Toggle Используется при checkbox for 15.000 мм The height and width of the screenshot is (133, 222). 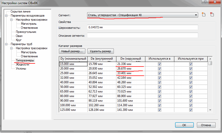point(191,64)
